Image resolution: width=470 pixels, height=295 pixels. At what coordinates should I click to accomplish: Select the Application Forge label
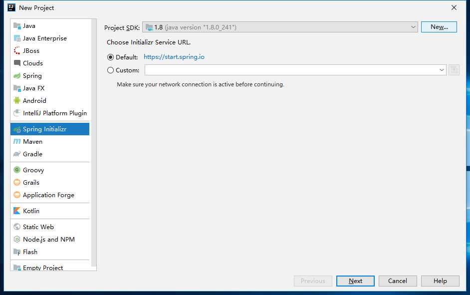(48, 195)
